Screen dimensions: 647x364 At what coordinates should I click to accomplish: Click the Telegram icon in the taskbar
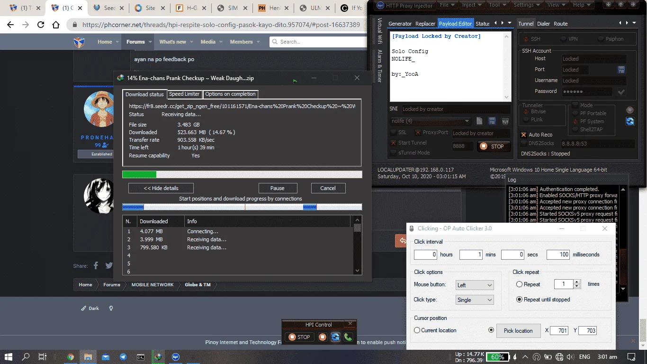[123, 357]
